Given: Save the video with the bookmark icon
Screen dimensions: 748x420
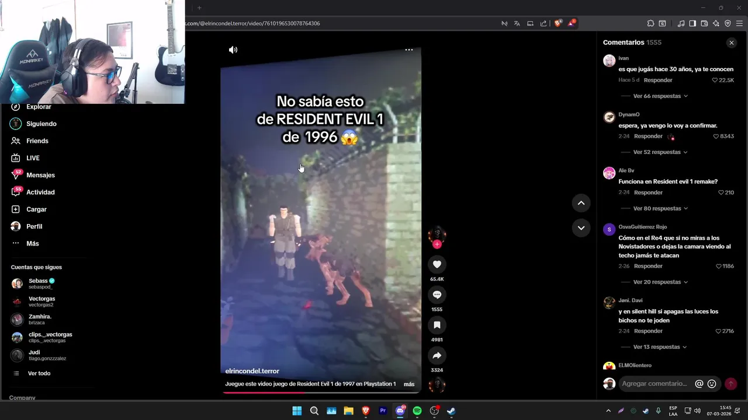Looking at the screenshot, I should coord(437,325).
